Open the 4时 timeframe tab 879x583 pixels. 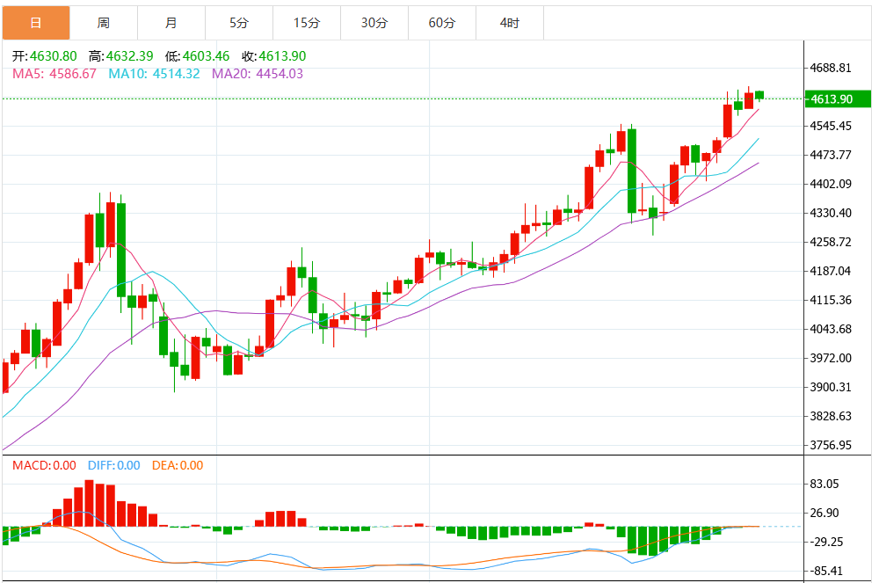click(x=510, y=23)
